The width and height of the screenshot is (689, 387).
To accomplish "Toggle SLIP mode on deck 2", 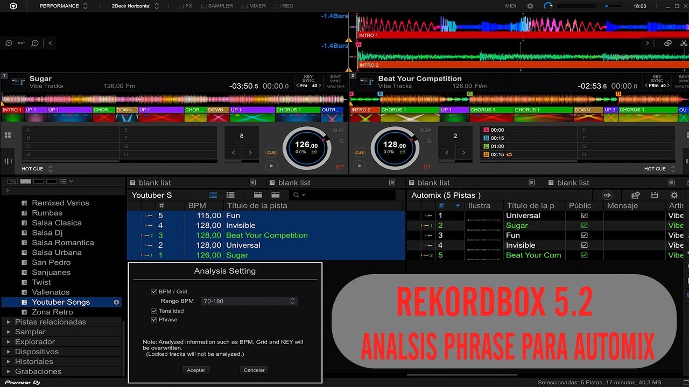I will 425,131.
